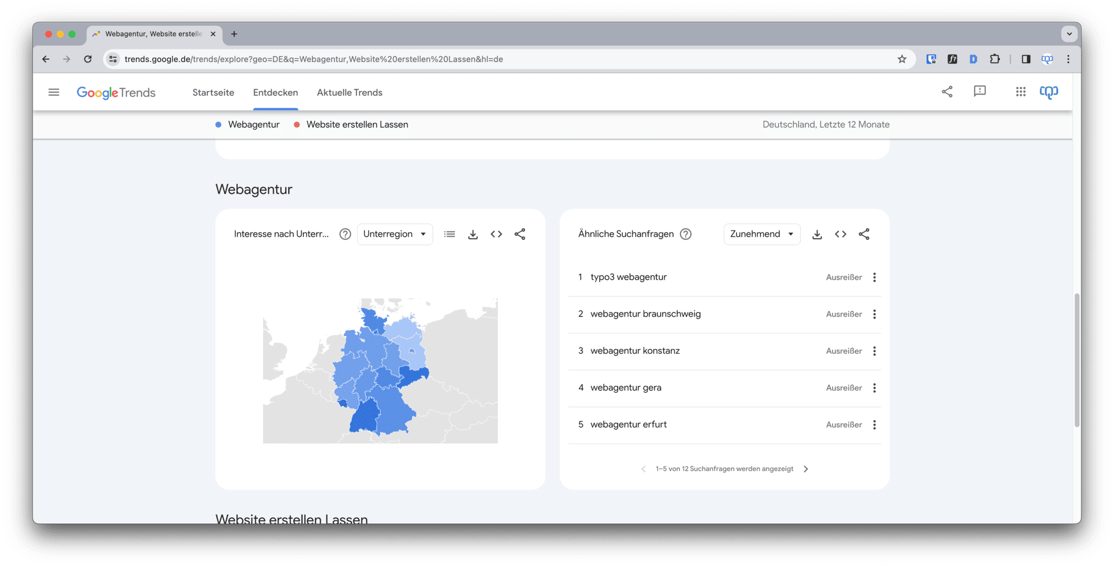Viewport: 1114px width, 567px height.
Task: Open the Chrome extensions puzzle icon
Action: coord(995,59)
